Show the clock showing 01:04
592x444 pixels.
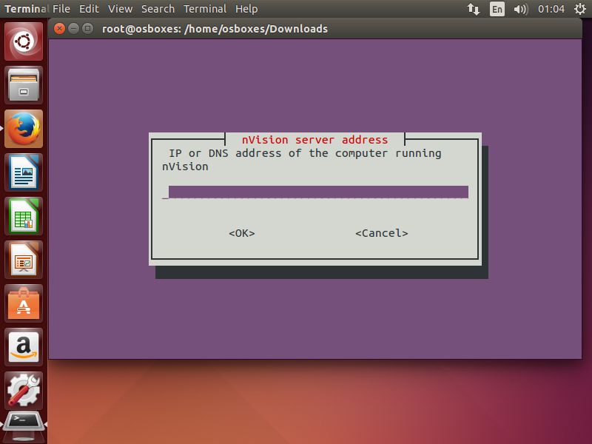551,9
